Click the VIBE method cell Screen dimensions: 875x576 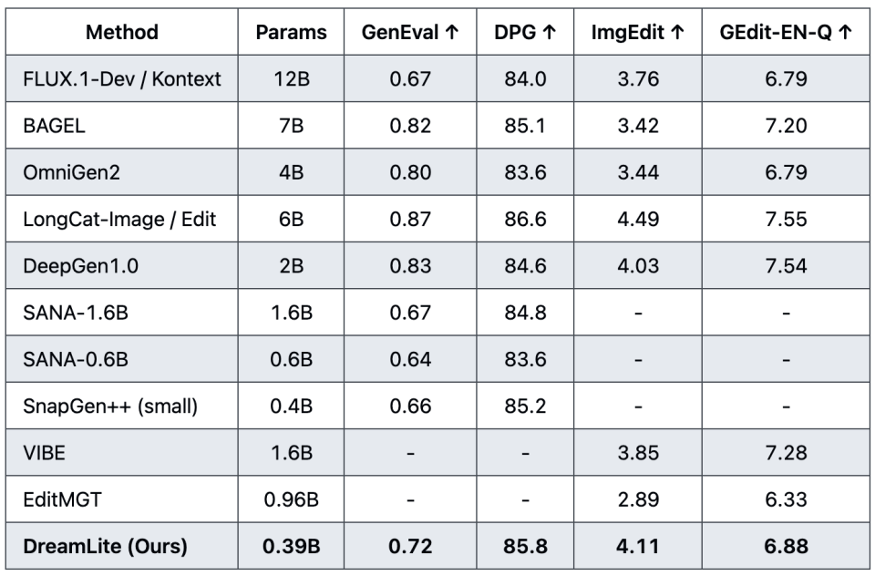121,453
